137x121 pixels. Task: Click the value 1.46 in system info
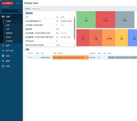click(58, 45)
